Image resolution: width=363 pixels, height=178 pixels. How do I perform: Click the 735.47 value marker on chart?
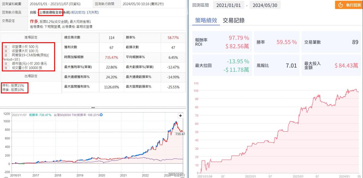[x=180, y=134]
